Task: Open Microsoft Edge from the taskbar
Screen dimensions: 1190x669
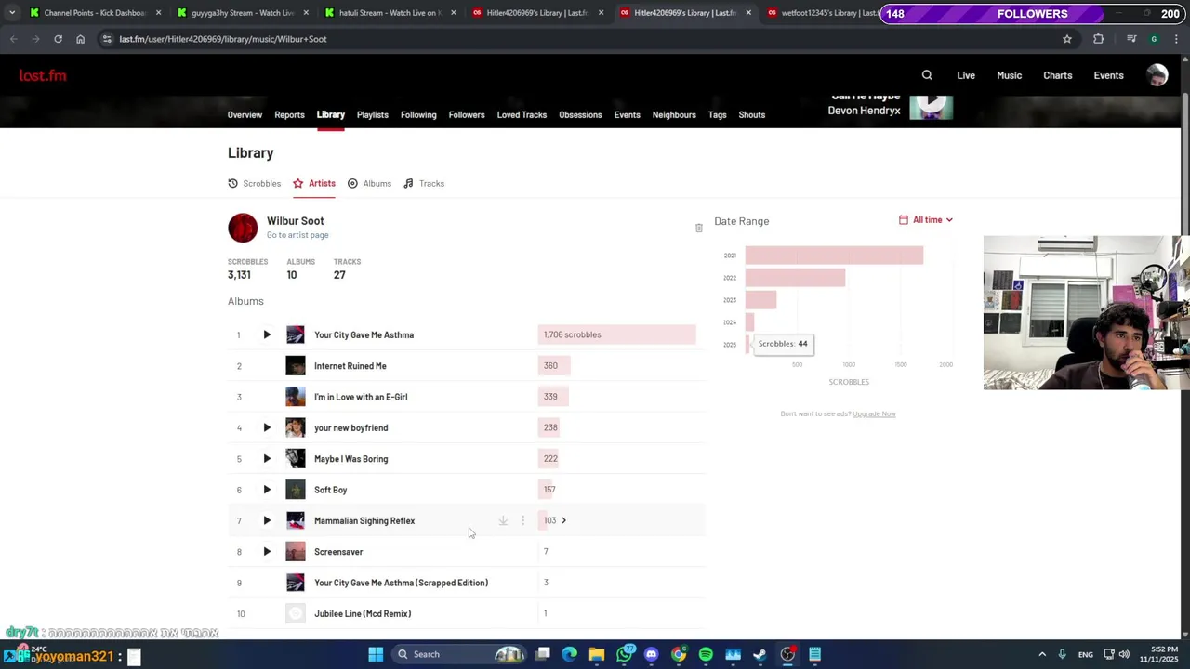Action: click(569, 654)
